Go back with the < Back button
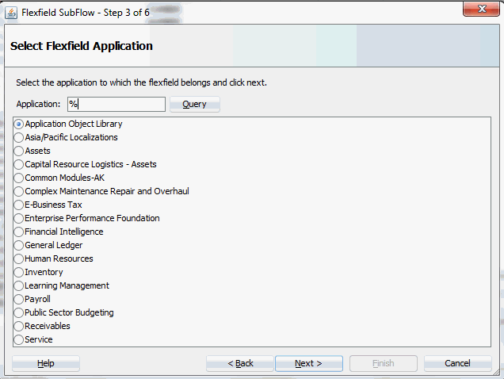This screenshot has width=504, height=379. (x=240, y=364)
